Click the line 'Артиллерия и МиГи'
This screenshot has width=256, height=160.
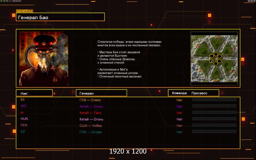[113, 70]
